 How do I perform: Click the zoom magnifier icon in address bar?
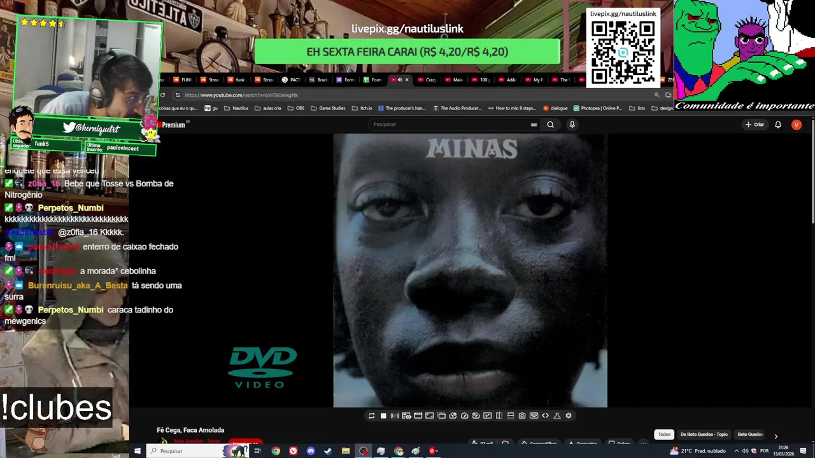(x=657, y=95)
